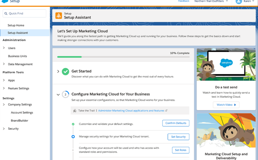Screen dimensions: 258x160
Task: Click the green Get Started checkmark icon
Action: (x=65, y=72)
